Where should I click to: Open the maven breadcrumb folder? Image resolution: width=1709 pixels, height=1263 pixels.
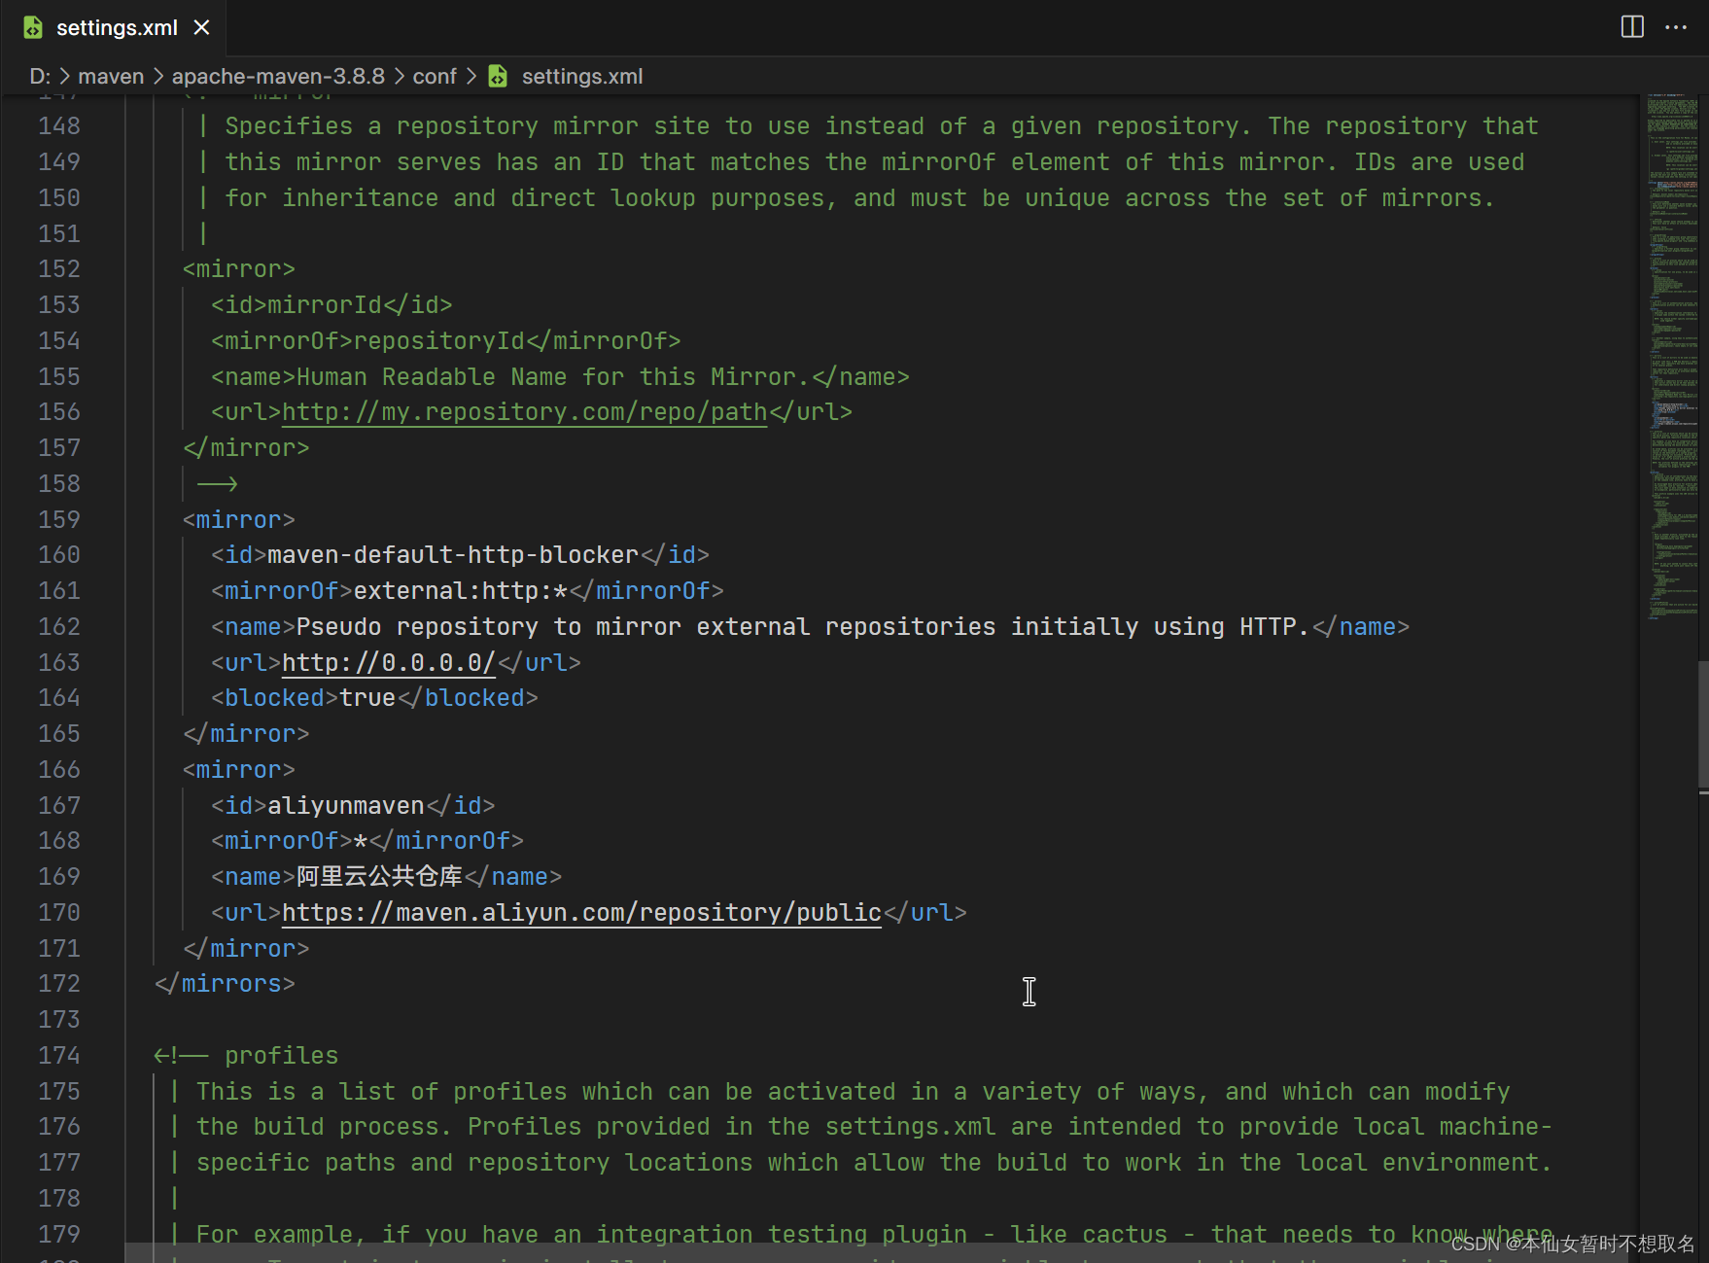pos(111,76)
